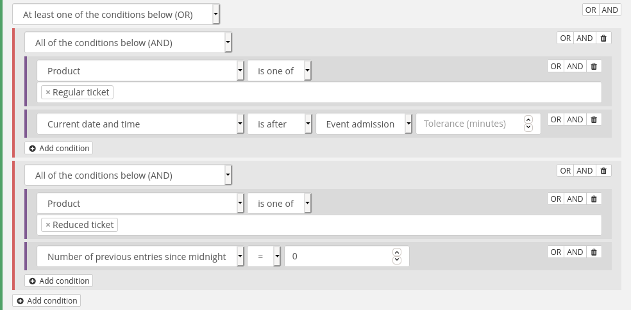This screenshot has width=631, height=310.
Task: Remove the Regular ticket tag
Action: coord(48,92)
